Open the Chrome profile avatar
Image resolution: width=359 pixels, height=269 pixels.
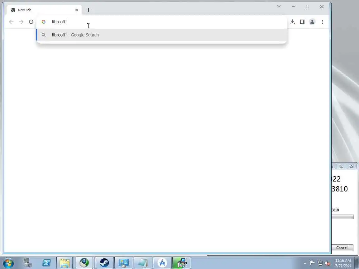[x=312, y=22]
